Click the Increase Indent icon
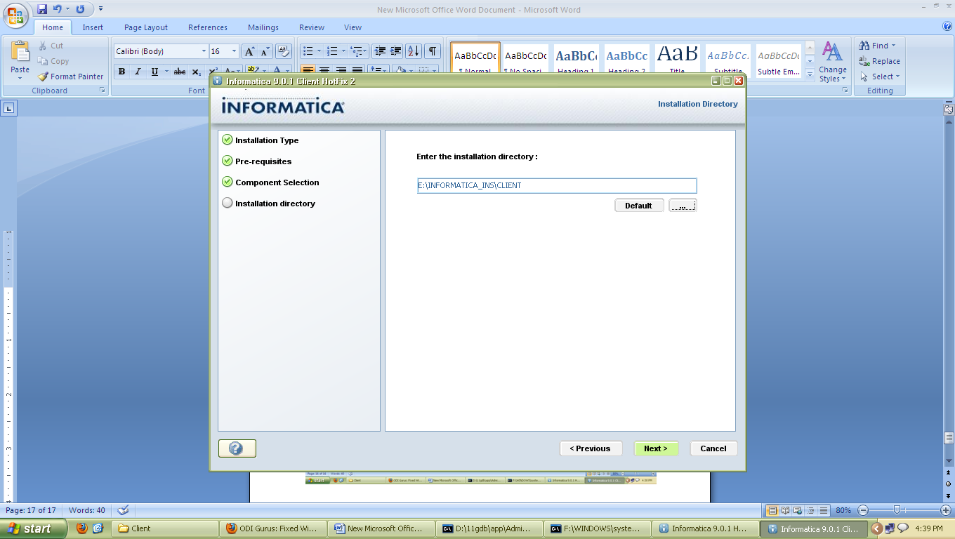Screen dimensions: 955x539 [x=396, y=51]
